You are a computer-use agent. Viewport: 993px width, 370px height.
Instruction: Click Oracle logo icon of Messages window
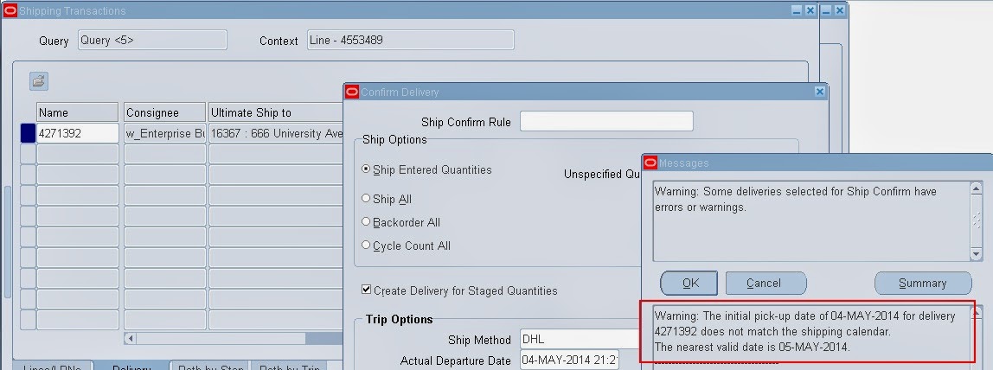pyautogui.click(x=650, y=163)
